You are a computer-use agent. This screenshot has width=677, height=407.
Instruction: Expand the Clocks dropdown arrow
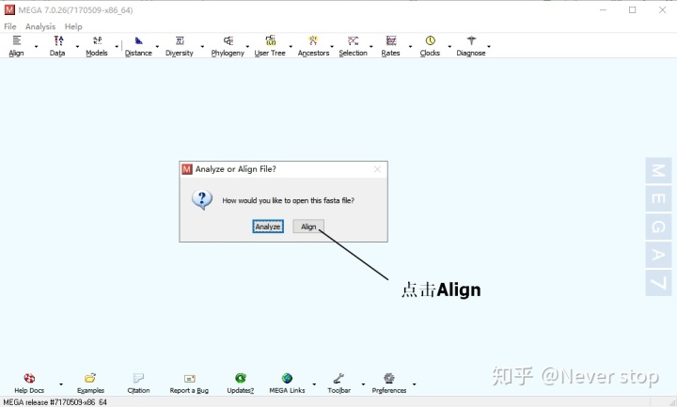[x=449, y=47]
